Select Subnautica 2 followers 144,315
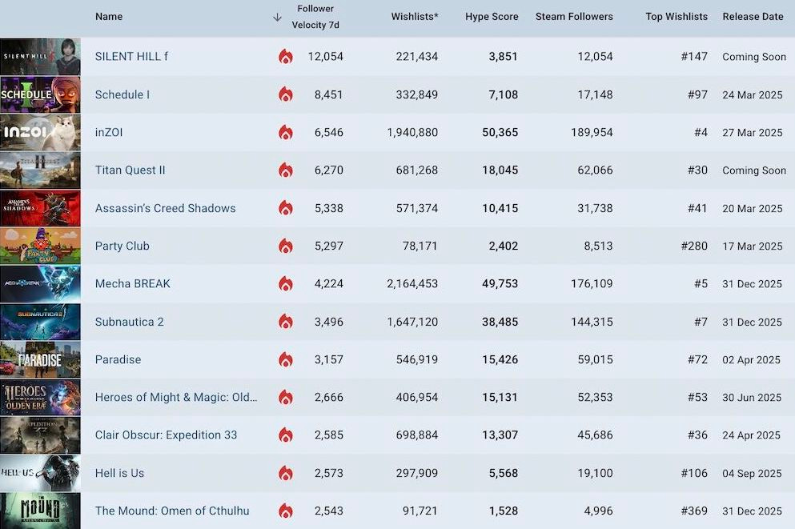Image resolution: width=795 pixels, height=529 pixels. pyautogui.click(x=592, y=322)
